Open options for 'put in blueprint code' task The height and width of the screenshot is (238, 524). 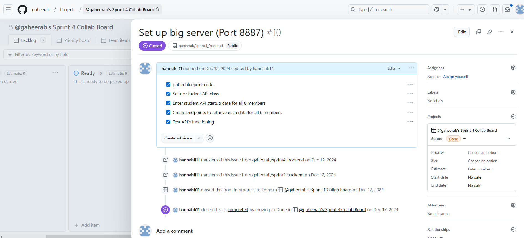pyautogui.click(x=410, y=84)
